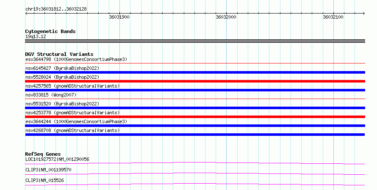The image size is (377, 190).
Task: Open variant nsv4257565 label
Action: click(x=72, y=86)
